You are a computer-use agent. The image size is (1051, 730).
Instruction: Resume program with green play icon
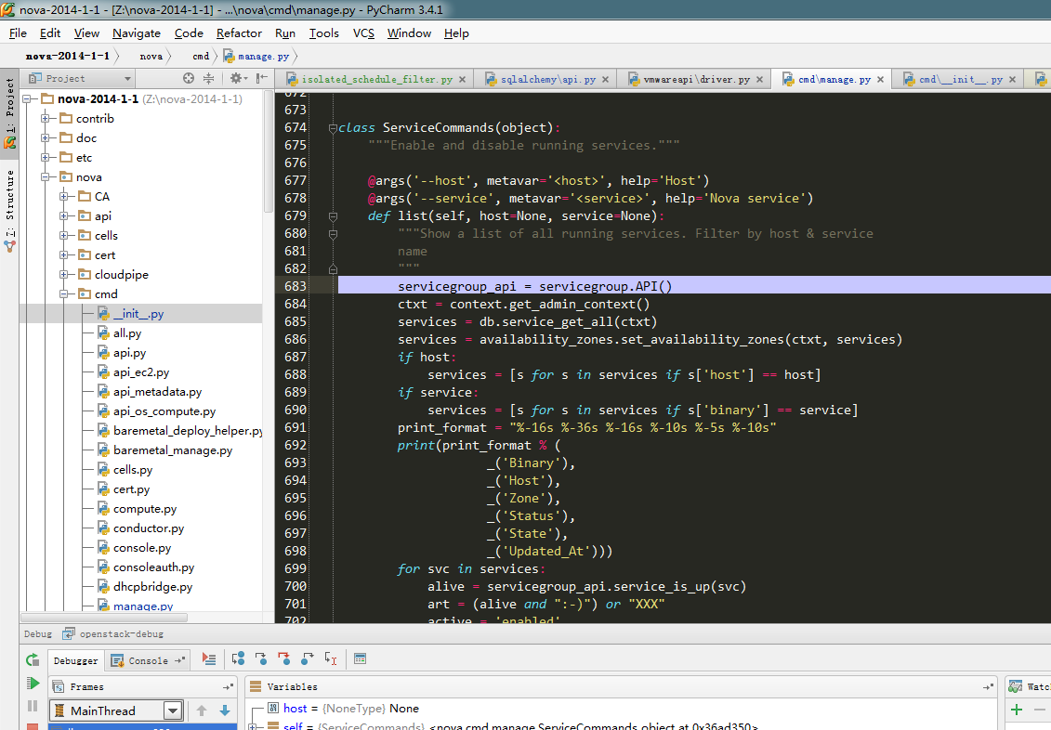point(33,684)
